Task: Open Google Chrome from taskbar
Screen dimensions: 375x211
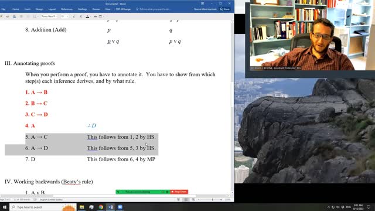Action: [101, 207]
